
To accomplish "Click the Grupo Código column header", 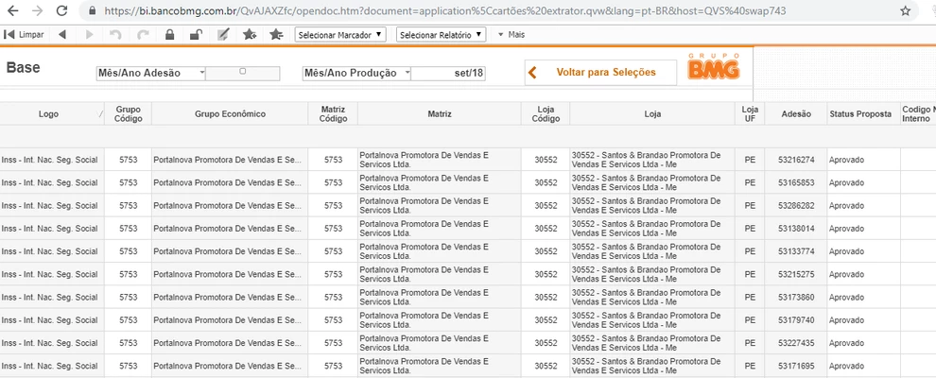I will [x=129, y=114].
